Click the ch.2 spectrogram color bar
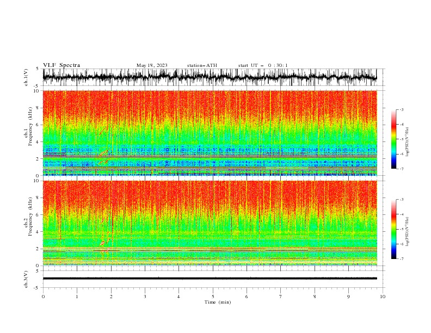This screenshot has height=333, width=431. click(x=393, y=229)
